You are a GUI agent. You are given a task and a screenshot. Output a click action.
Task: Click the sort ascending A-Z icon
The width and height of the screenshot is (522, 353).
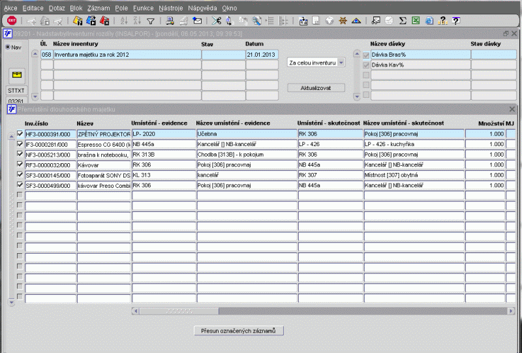coord(125,21)
